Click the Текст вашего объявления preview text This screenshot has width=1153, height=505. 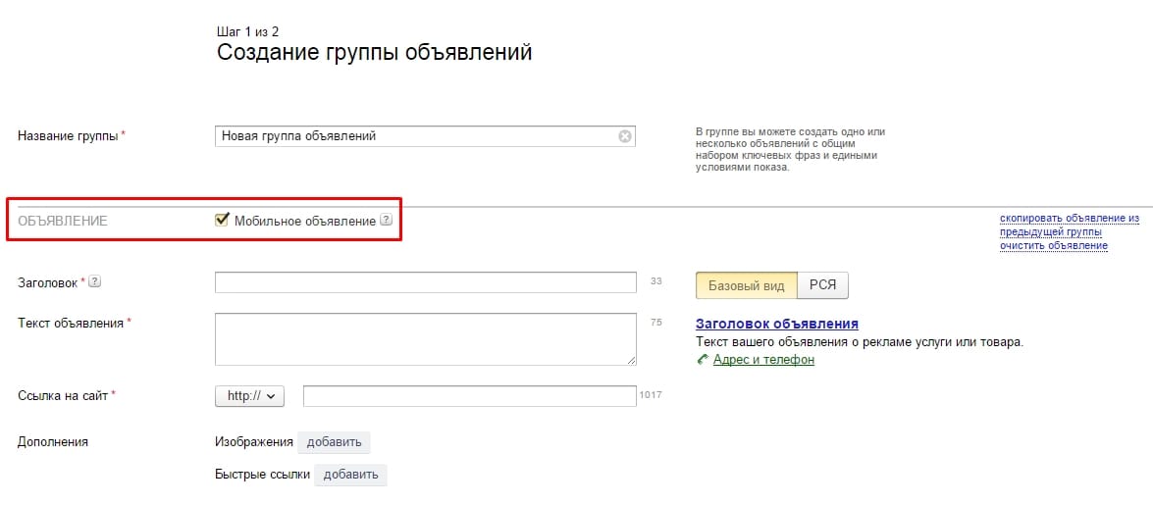[860, 342]
